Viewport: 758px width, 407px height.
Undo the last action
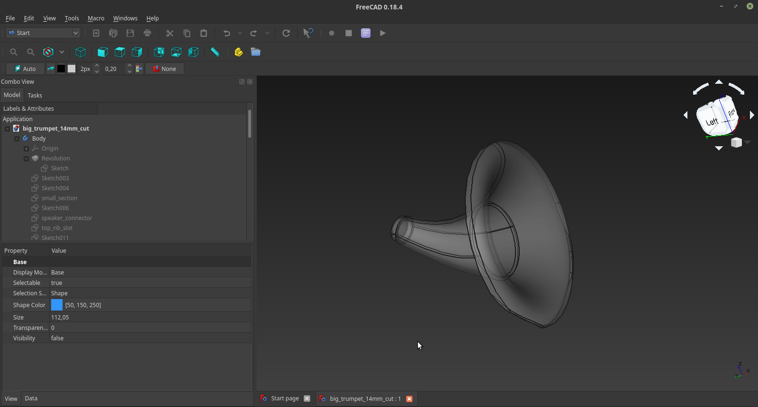point(227,33)
